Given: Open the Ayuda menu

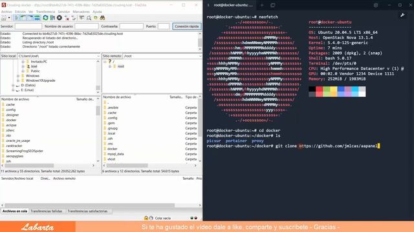Looking at the screenshot, I should pos(97,12).
